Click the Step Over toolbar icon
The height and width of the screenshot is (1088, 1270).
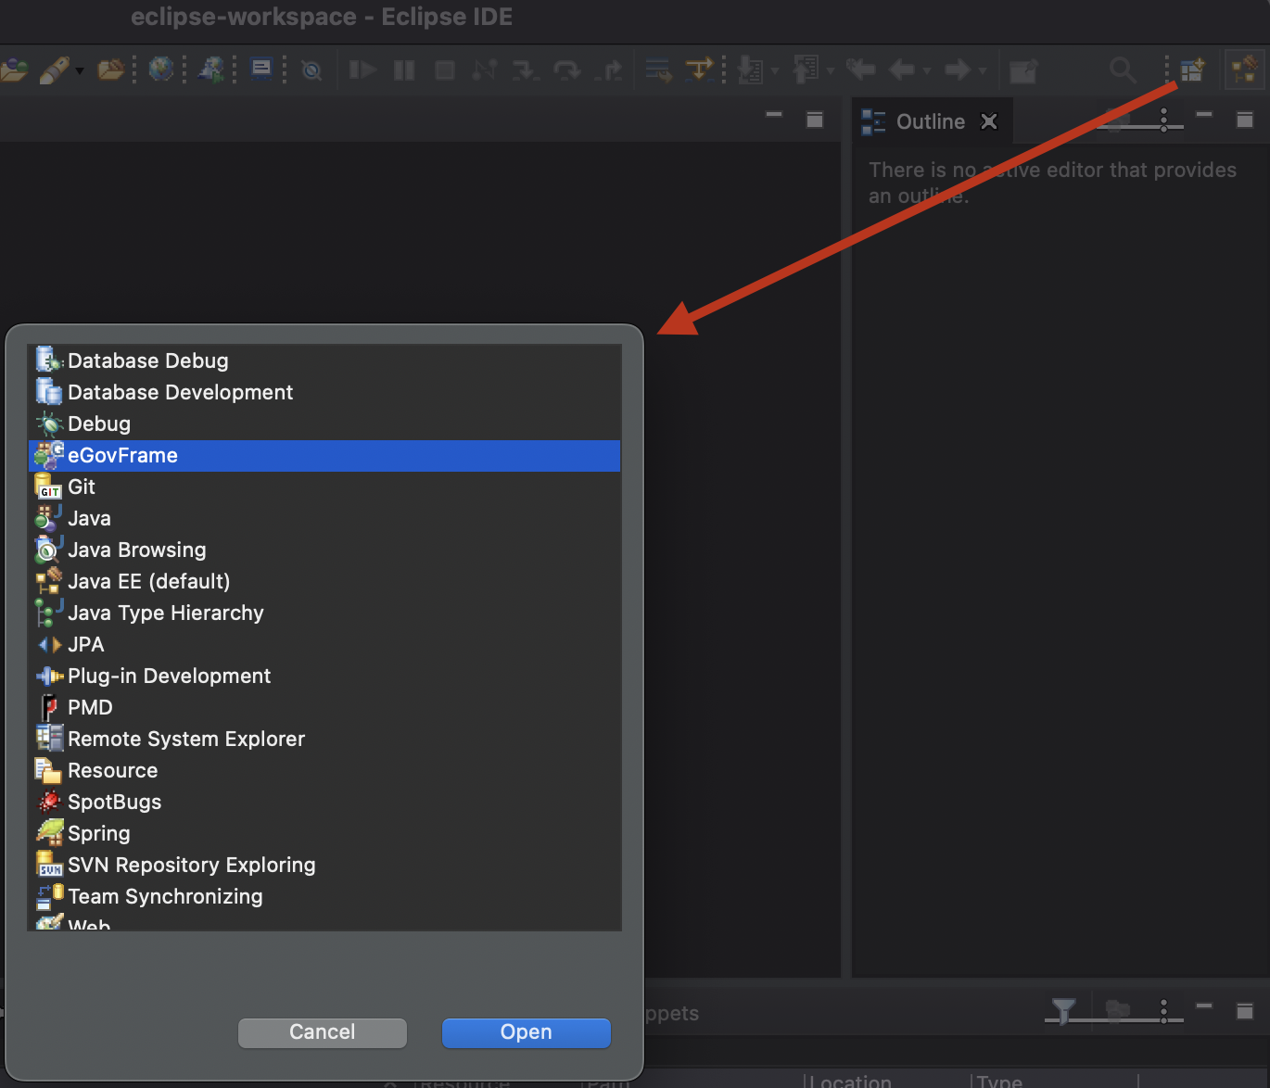566,70
